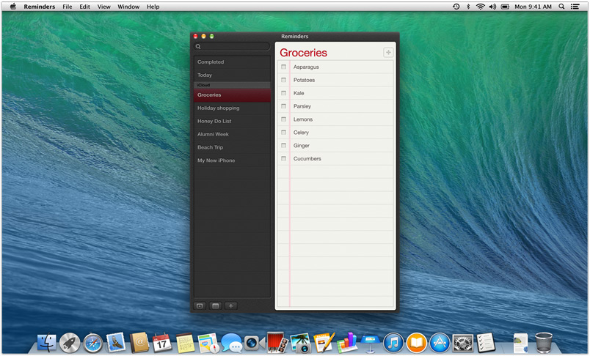The width and height of the screenshot is (590, 356).
Task: Mark the Kale reminder as completed
Action: 284,94
